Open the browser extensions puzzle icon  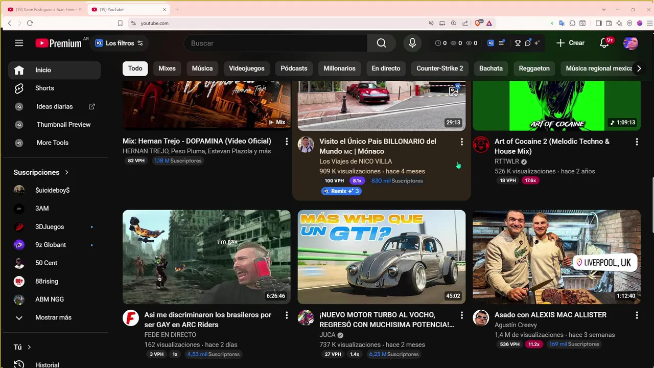click(x=572, y=23)
